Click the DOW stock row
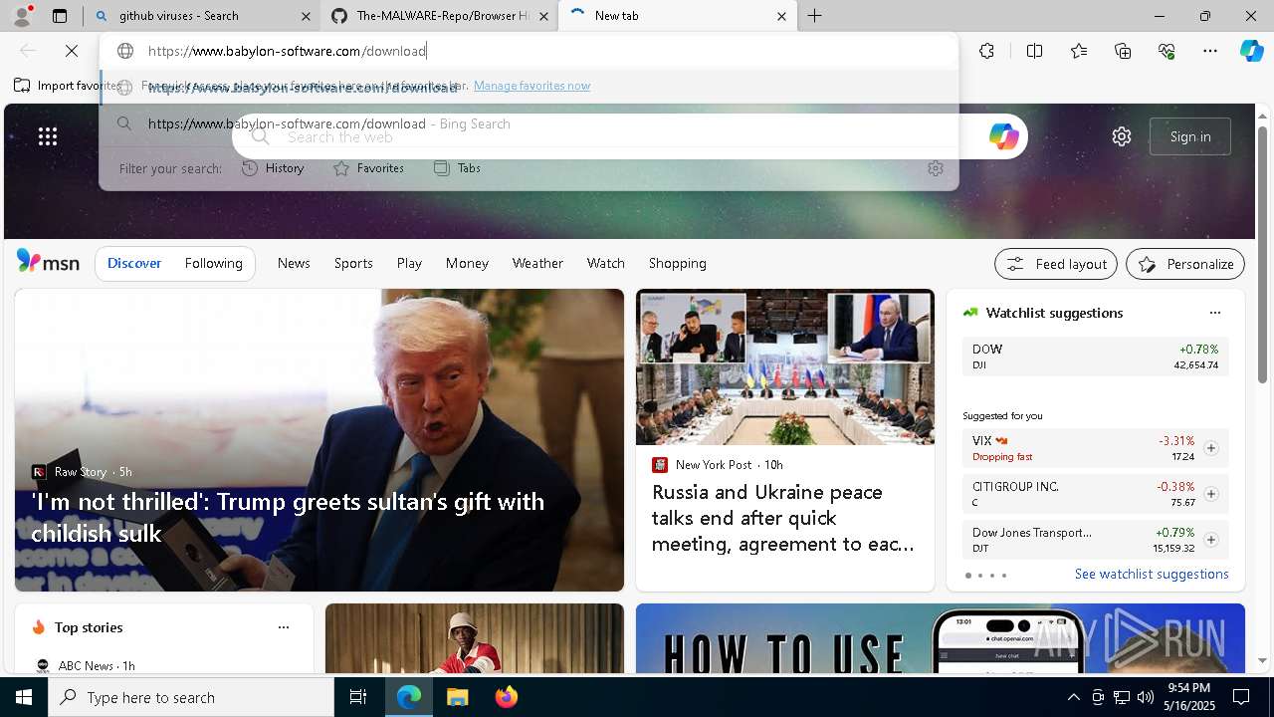Screen dimensions: 1274x717 (1095, 357)
